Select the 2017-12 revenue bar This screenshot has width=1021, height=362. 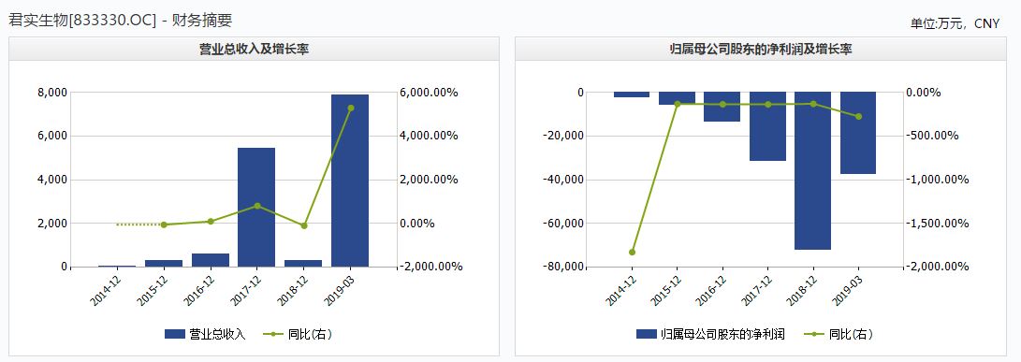(x=256, y=207)
